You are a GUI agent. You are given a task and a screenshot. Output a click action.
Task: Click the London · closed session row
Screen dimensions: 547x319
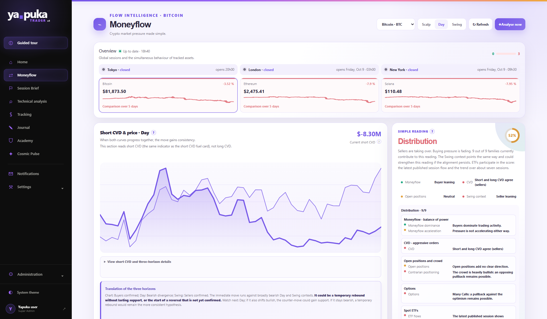click(x=309, y=70)
